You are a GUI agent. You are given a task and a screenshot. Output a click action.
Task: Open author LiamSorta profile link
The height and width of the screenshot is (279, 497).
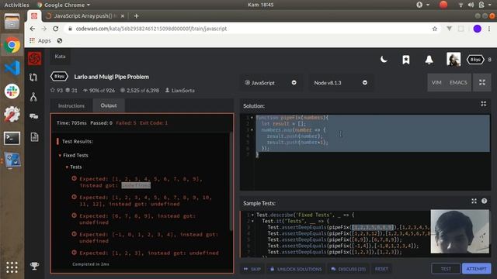(x=179, y=91)
